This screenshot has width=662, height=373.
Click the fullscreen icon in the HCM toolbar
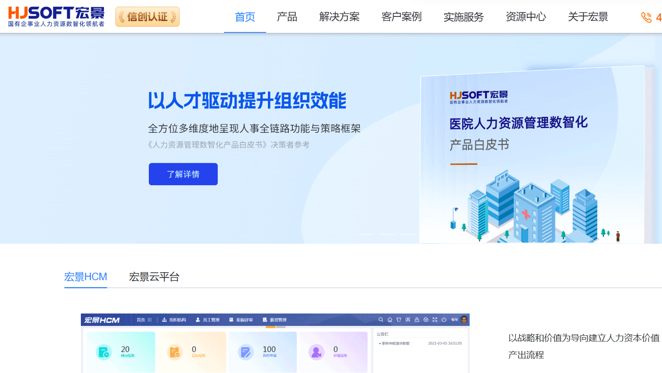coord(435,320)
